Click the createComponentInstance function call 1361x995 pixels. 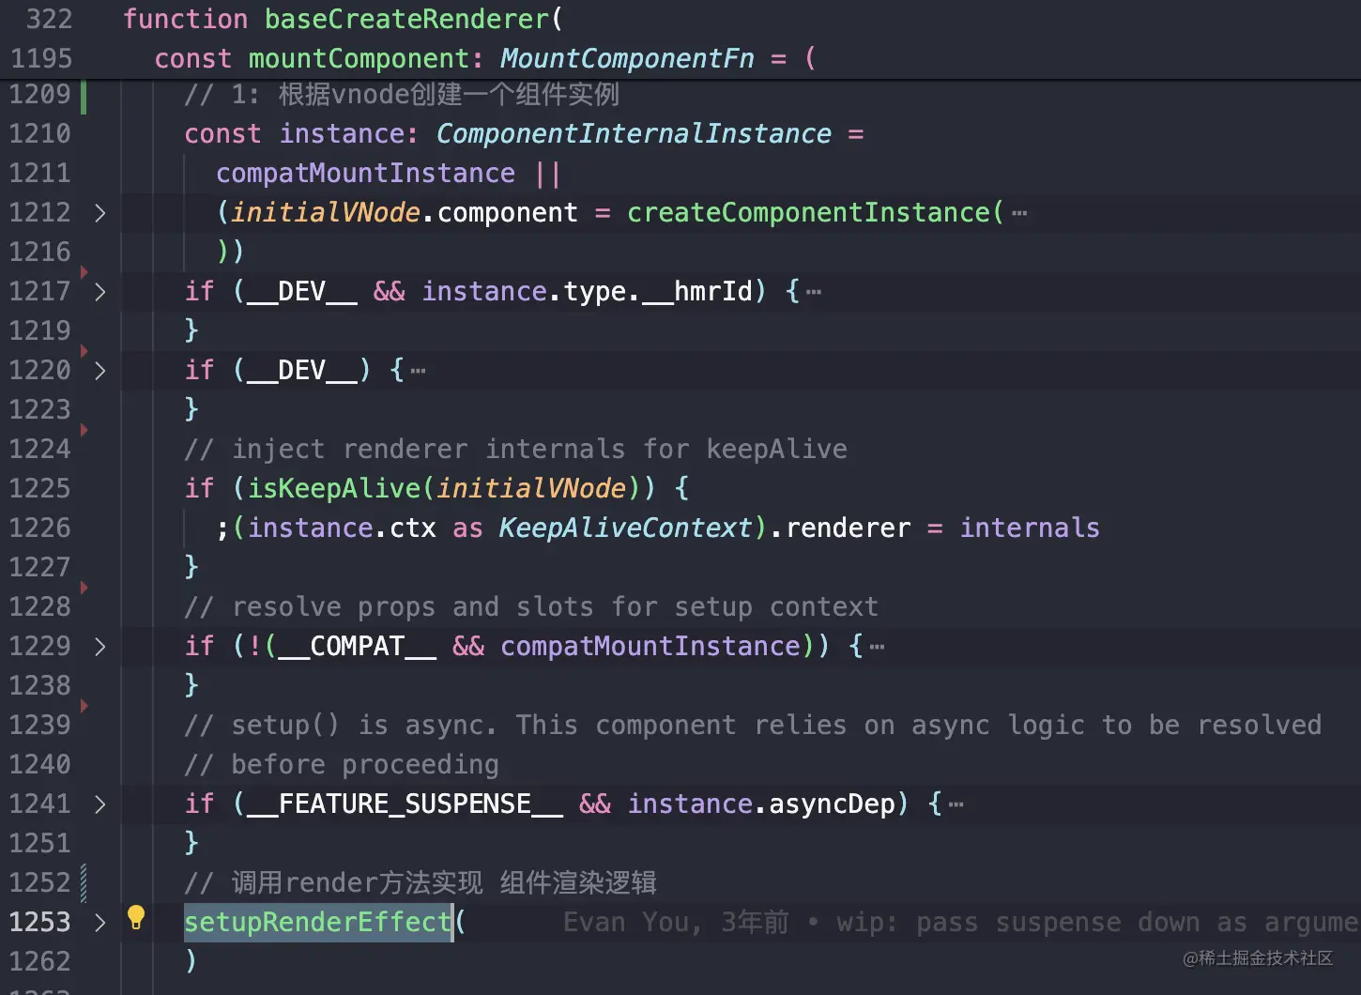pyautogui.click(x=807, y=213)
